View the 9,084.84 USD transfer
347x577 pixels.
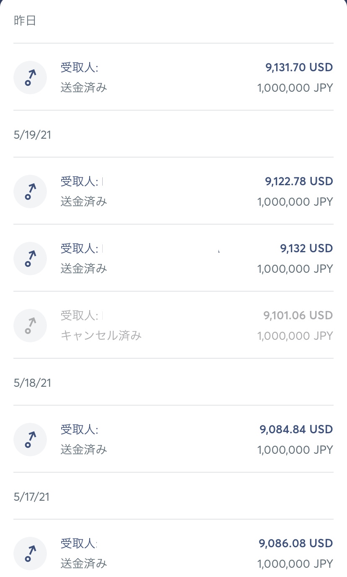(x=296, y=430)
